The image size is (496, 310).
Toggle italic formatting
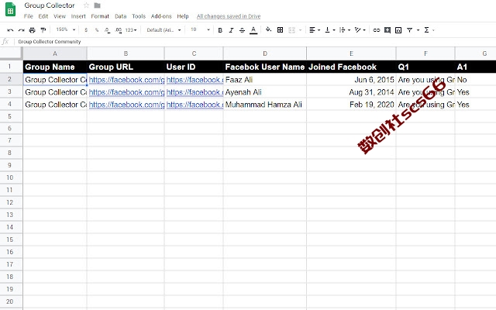click(x=231, y=30)
